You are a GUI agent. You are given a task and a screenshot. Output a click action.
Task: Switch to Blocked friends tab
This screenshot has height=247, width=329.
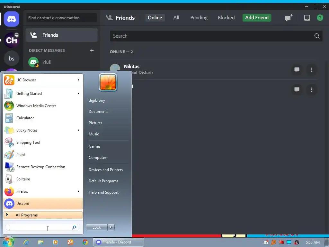tap(226, 18)
